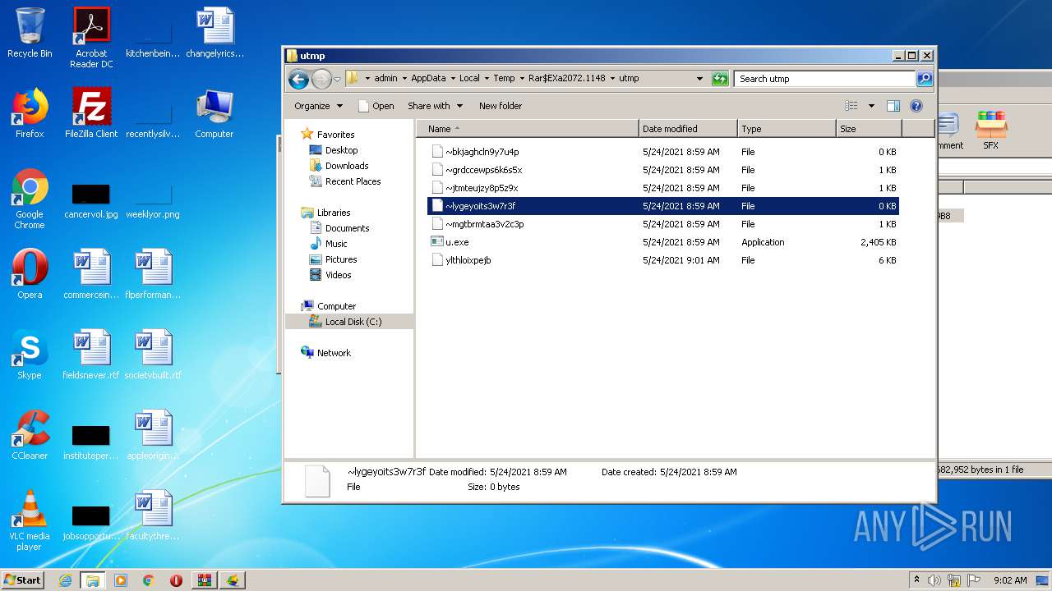
Task: Select changelyrics Word document on desktop
Action: (x=215, y=33)
